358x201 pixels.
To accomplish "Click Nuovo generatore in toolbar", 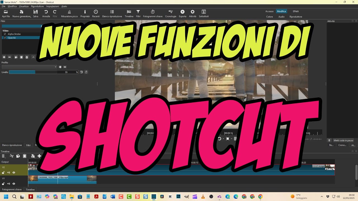I will [22, 14].
